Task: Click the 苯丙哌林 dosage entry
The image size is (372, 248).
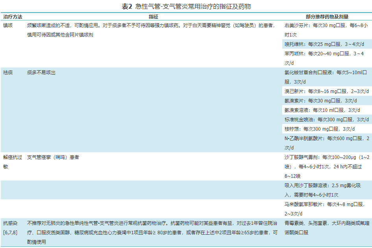Action: (326, 58)
